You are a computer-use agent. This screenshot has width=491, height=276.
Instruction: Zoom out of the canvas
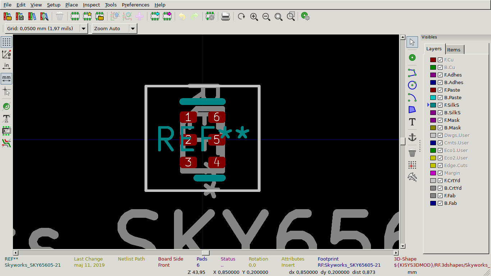click(266, 16)
